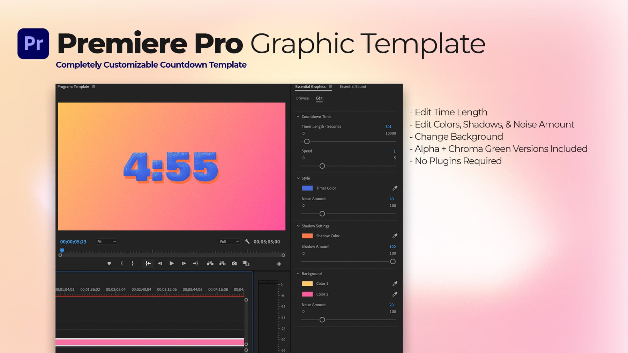
Task: Click the Style Noise Amount value 20
Action: pyautogui.click(x=391, y=199)
